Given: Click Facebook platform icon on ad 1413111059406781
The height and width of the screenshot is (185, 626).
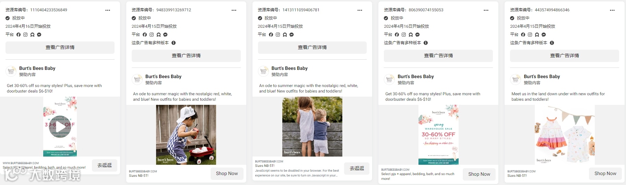Looking at the screenshot, I should pyautogui.click(x=271, y=35).
